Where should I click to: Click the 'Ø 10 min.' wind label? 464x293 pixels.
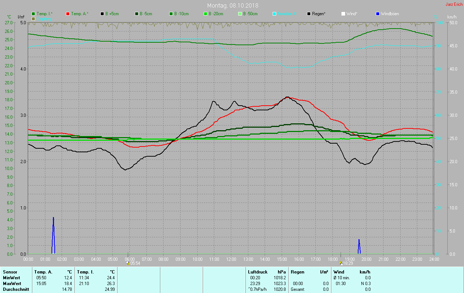(341, 278)
